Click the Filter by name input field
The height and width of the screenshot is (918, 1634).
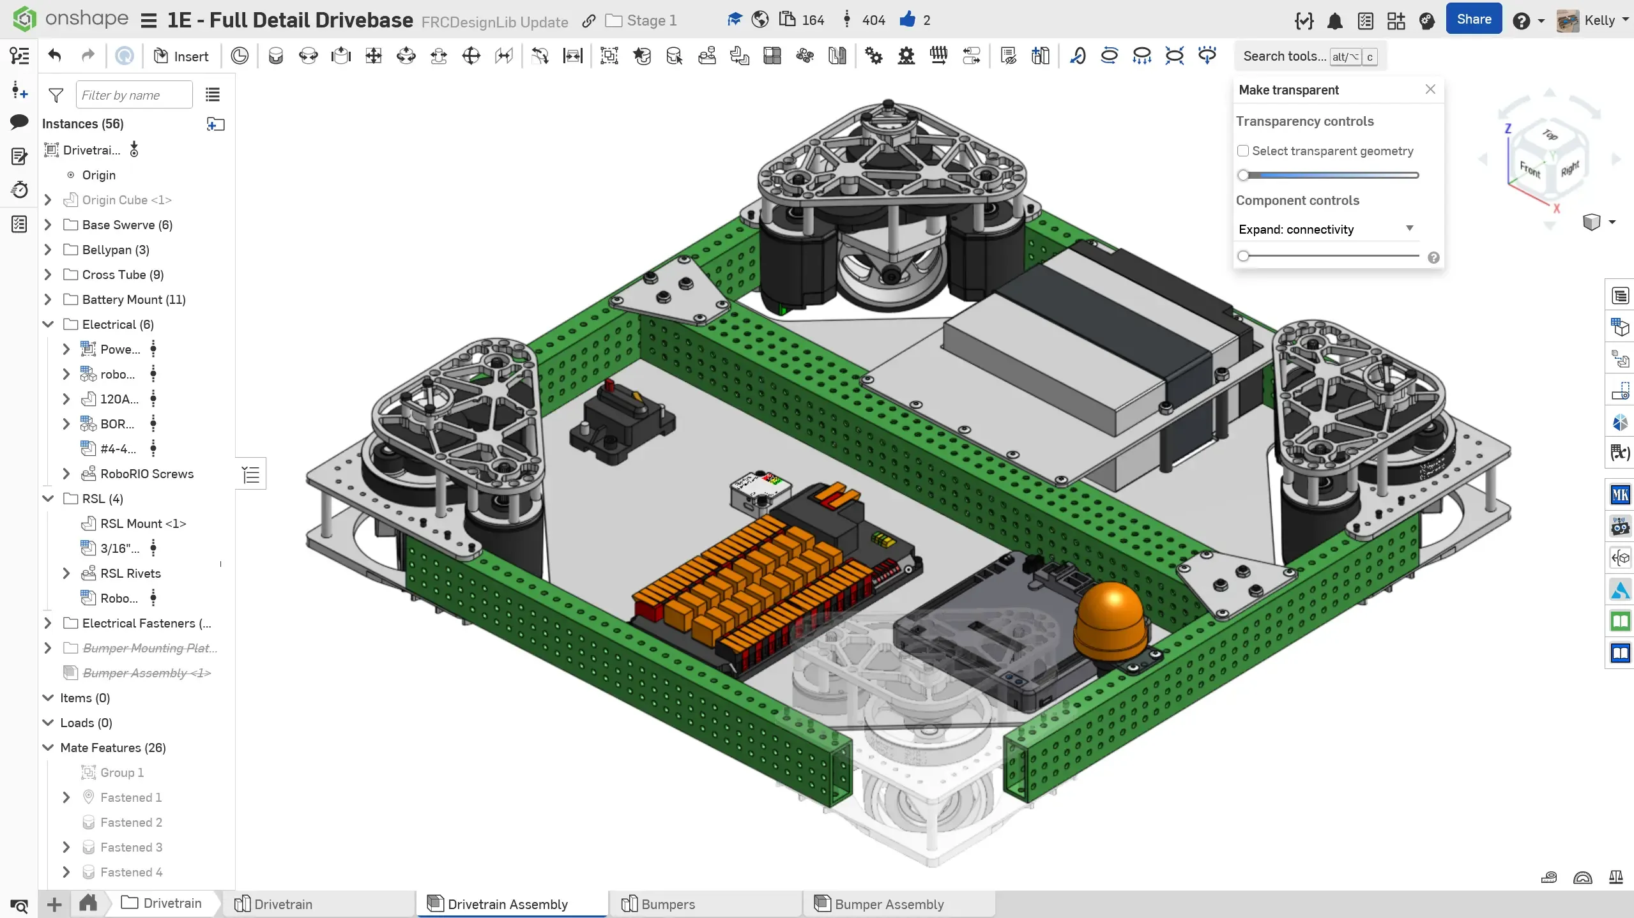pos(134,95)
